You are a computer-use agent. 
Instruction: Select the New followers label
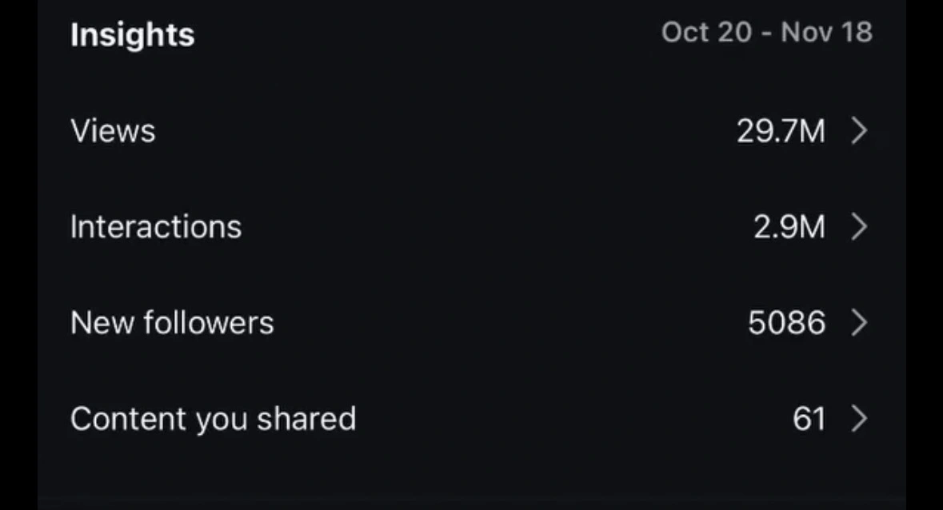point(172,323)
